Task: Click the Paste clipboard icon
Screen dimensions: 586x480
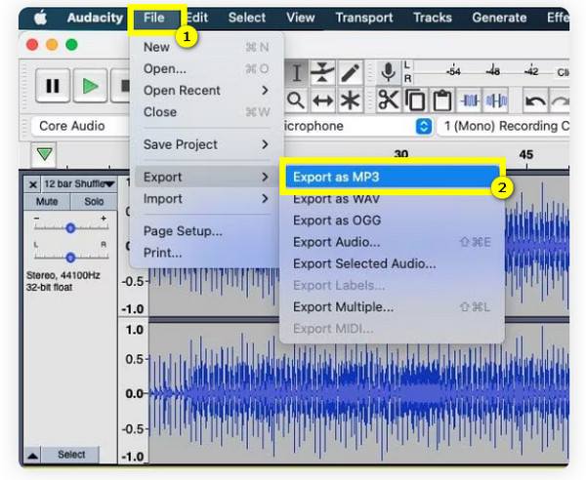Action: coord(441,100)
